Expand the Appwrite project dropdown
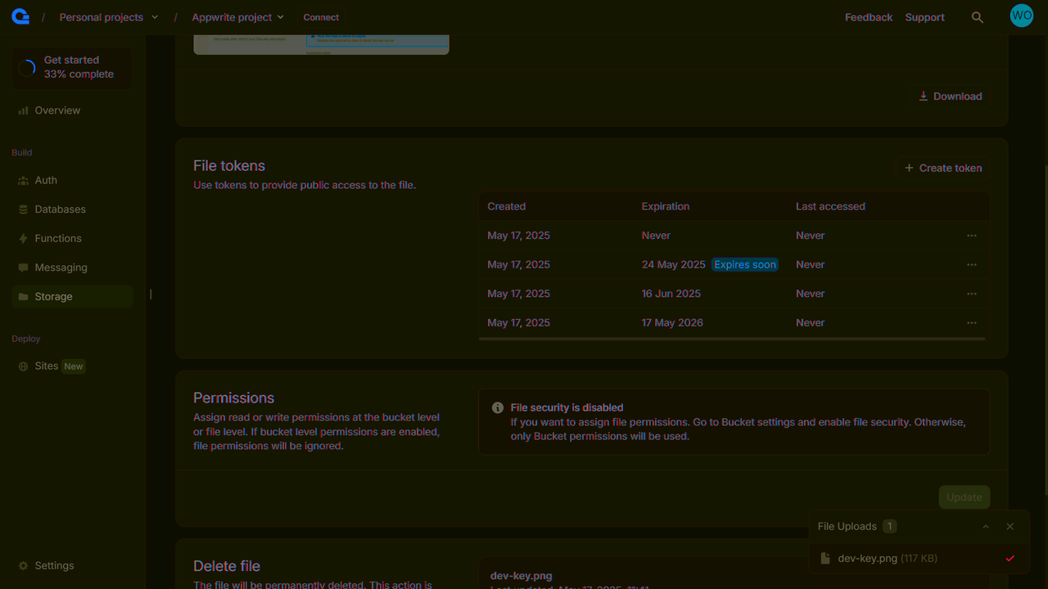This screenshot has height=589, width=1048. (237, 17)
